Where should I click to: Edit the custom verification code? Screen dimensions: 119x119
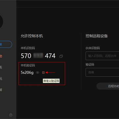point(43,72)
